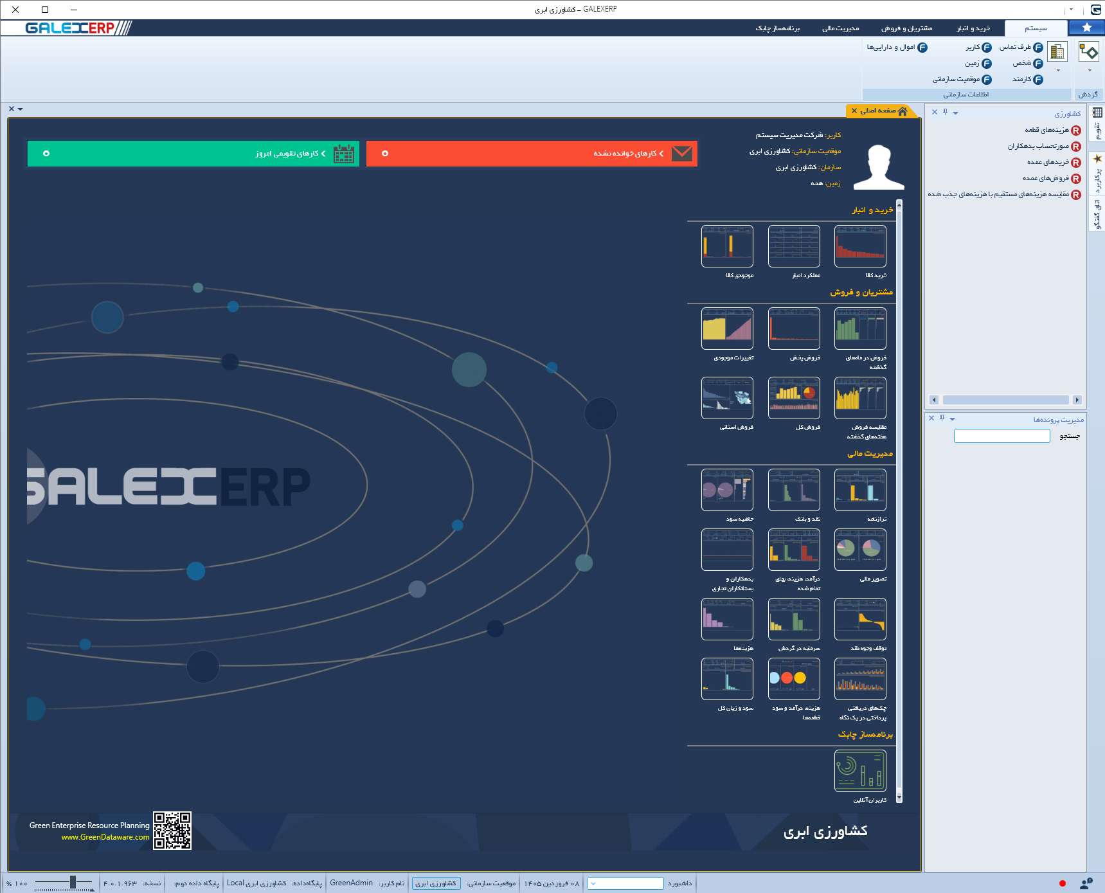Close the مدیریت پرونده‌ها panel
Image resolution: width=1105 pixels, height=893 pixels.
click(x=931, y=418)
